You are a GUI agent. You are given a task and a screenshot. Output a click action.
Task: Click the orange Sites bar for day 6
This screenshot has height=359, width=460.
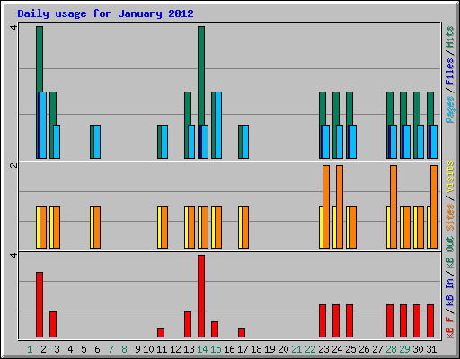97,227
